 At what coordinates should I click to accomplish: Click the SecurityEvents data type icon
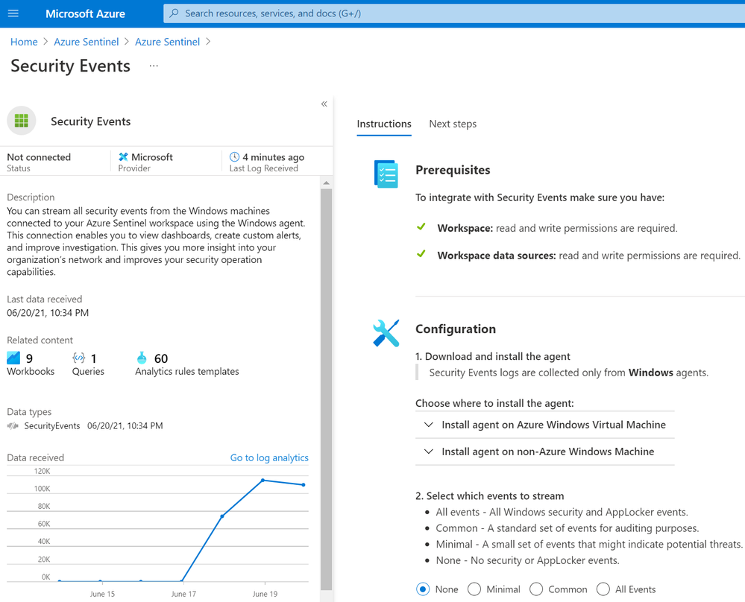click(x=13, y=426)
